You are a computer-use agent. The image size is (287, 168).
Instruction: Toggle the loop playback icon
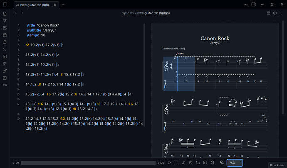point(198,163)
